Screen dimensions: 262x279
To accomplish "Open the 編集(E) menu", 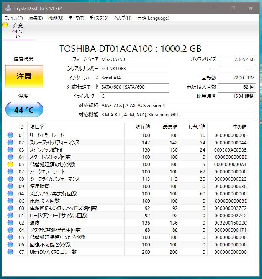I will pyautogui.click(x=36, y=18).
